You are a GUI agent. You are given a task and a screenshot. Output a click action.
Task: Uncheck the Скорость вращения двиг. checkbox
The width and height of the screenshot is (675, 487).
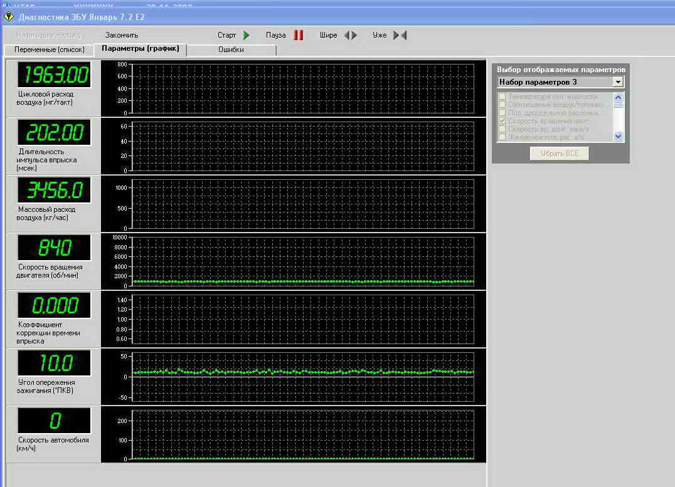click(502, 121)
